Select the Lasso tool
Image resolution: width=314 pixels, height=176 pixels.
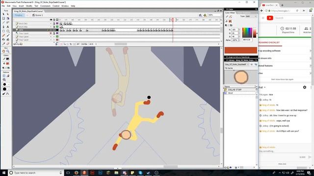click(x=8, y=22)
